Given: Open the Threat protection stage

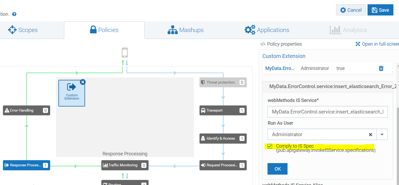Looking at the screenshot, I should (x=223, y=82).
